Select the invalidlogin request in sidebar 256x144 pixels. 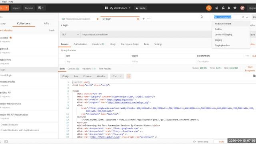point(29,75)
